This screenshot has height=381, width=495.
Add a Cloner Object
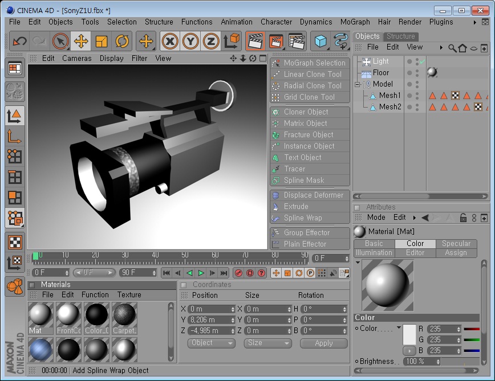point(310,112)
